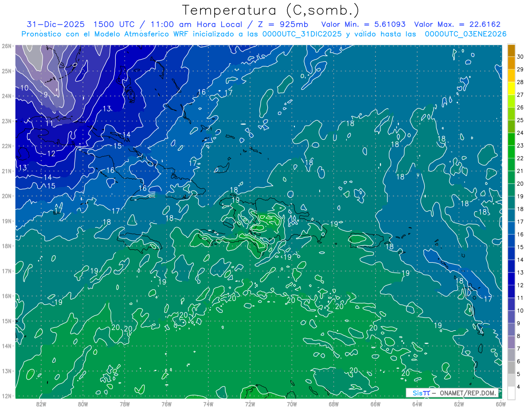Click the longitude axis label "62W"

click(x=459, y=404)
